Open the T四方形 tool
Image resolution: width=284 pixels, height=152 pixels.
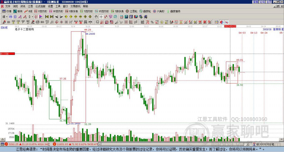point(87,11)
